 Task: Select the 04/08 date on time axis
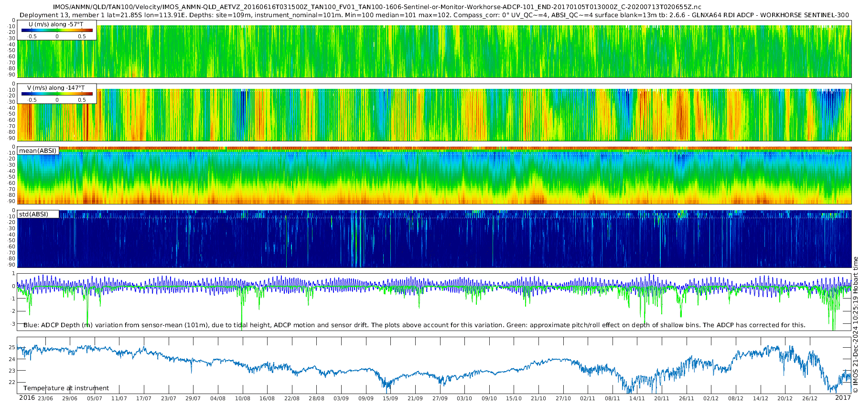click(x=218, y=398)
